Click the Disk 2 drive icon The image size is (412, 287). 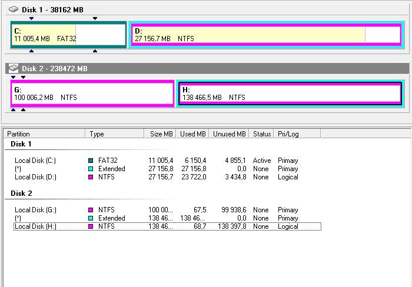[x=14, y=69]
